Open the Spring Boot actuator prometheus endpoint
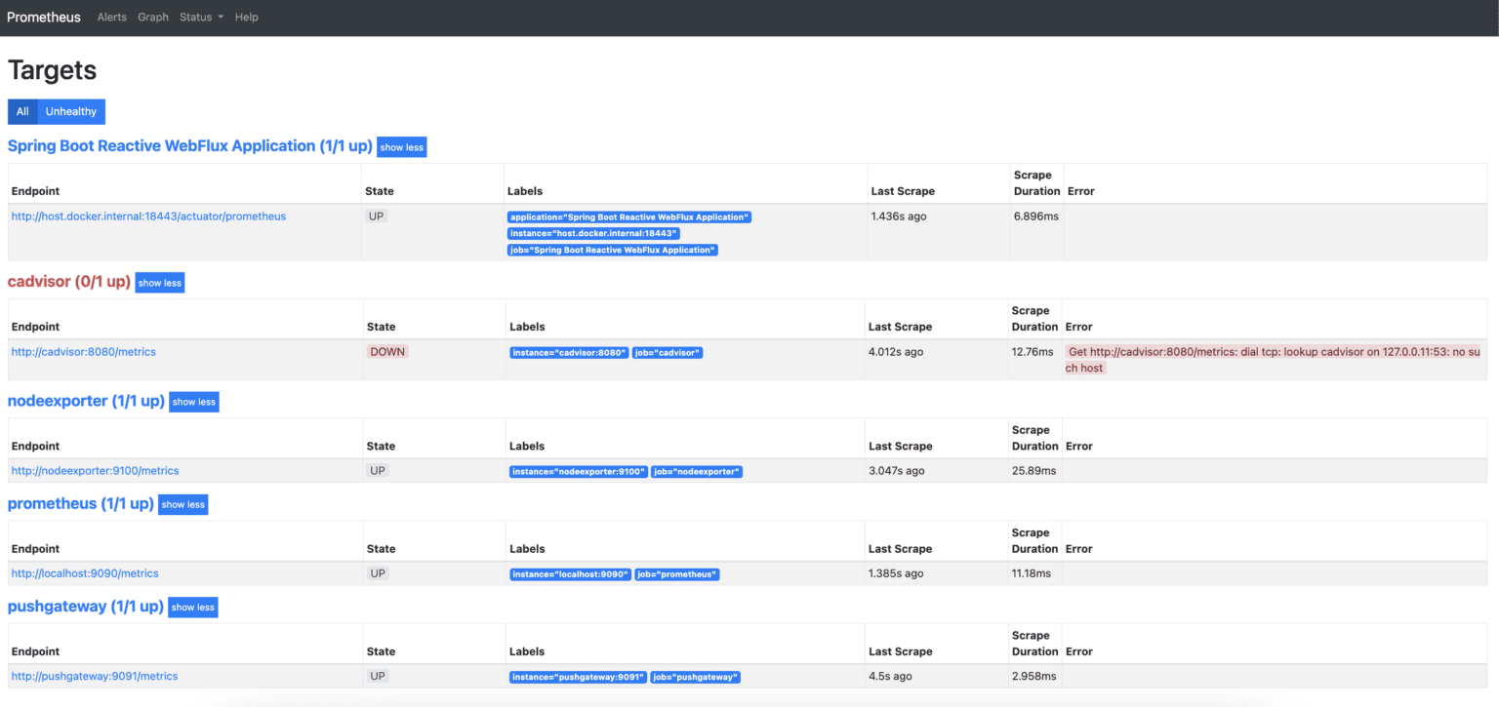Screen dimensions: 1499x707 coord(148,216)
